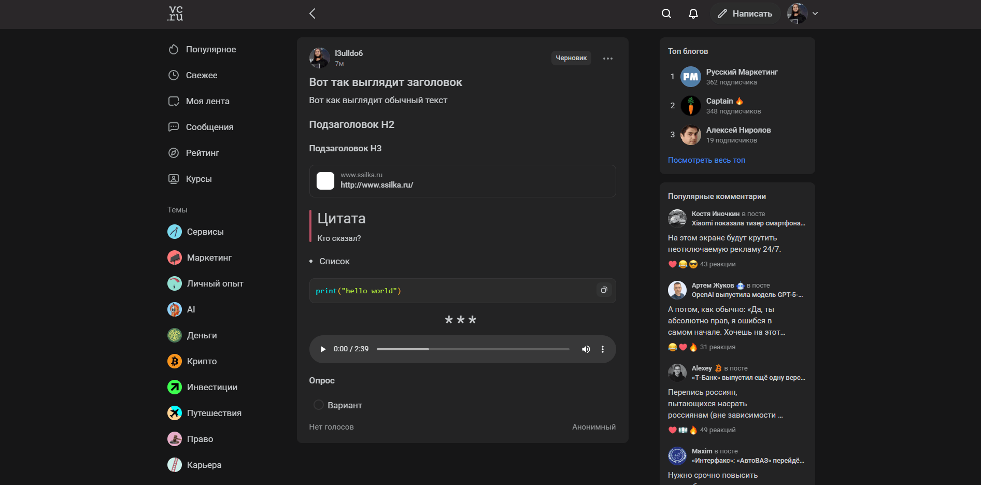
Task: Open the vc.ru logo home
Action: (176, 13)
